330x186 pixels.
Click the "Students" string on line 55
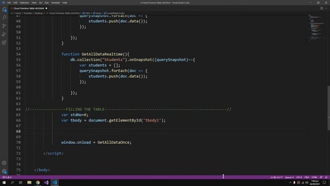coord(113,60)
